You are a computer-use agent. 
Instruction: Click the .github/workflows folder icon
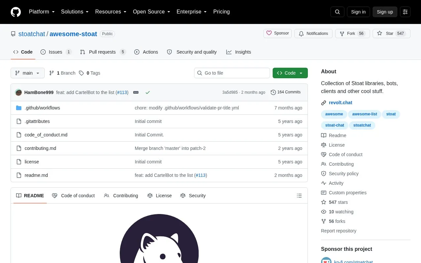19,108
